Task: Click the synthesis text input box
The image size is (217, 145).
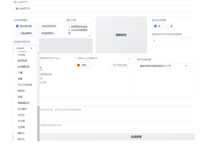Action: (105, 9)
